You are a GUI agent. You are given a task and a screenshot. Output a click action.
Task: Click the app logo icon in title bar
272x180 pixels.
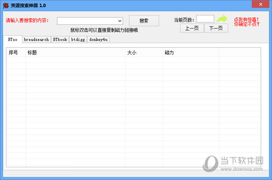(6, 5)
